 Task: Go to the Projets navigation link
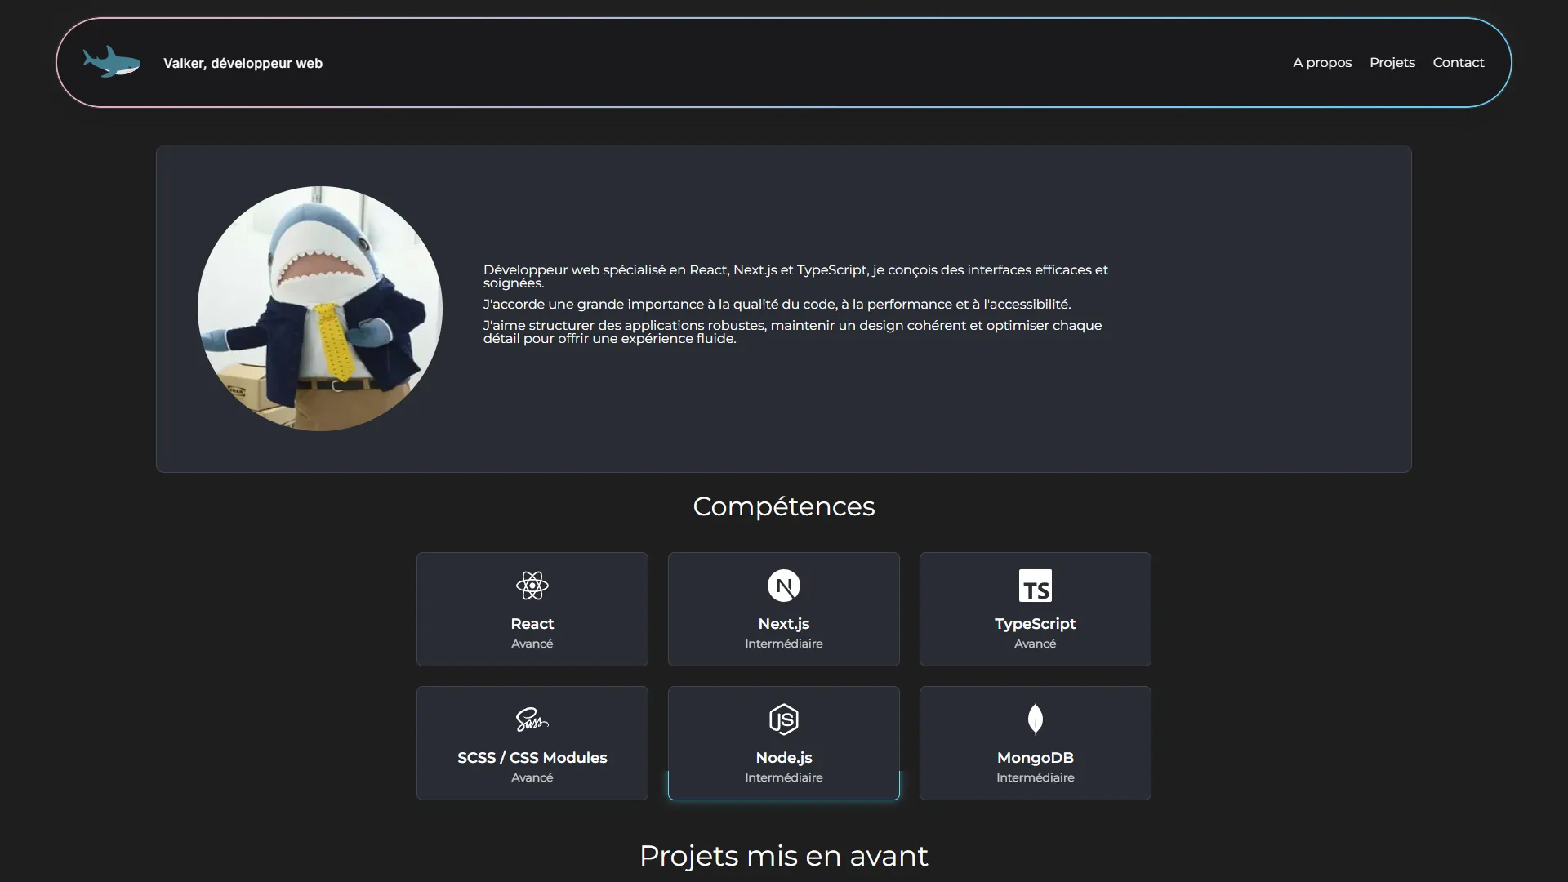click(1392, 63)
